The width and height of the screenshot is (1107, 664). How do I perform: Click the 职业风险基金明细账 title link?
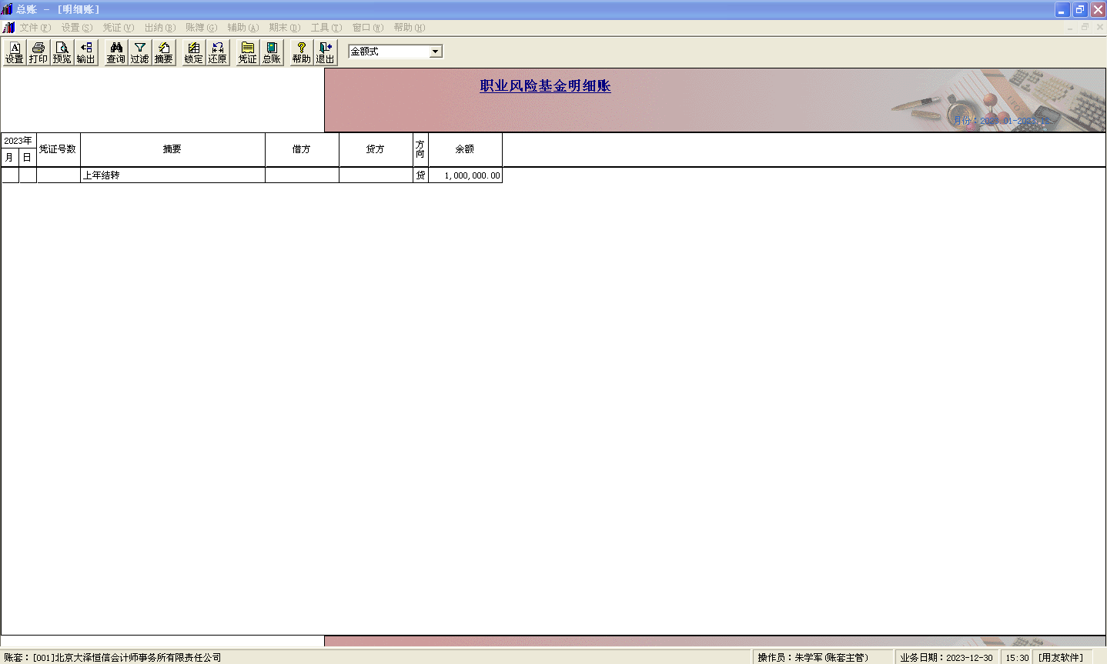pyautogui.click(x=545, y=86)
